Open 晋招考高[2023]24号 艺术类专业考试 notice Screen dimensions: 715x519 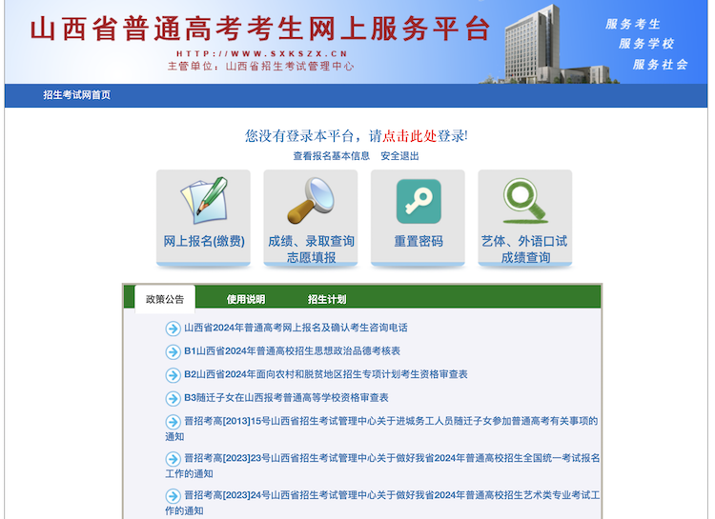391,496
